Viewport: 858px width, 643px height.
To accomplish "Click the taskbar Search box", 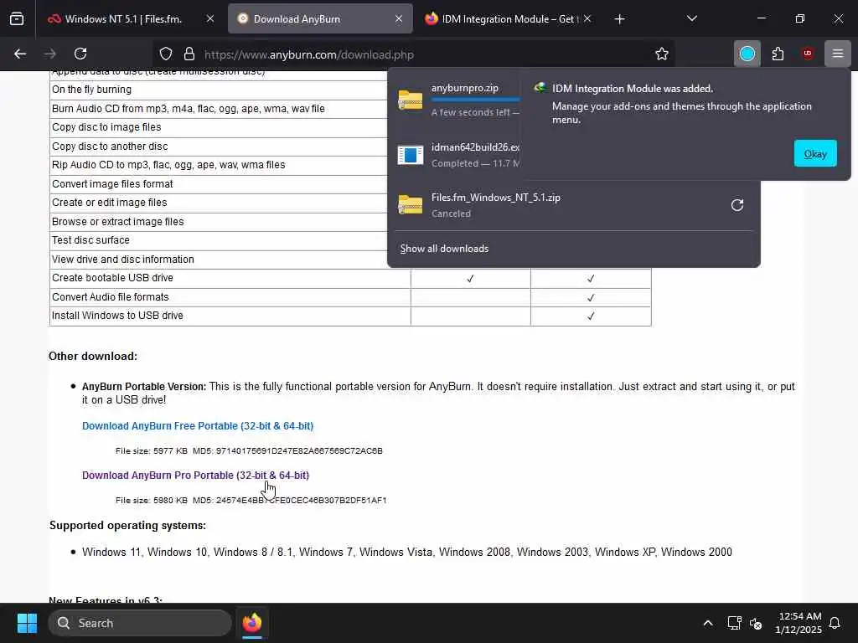I will (140, 623).
